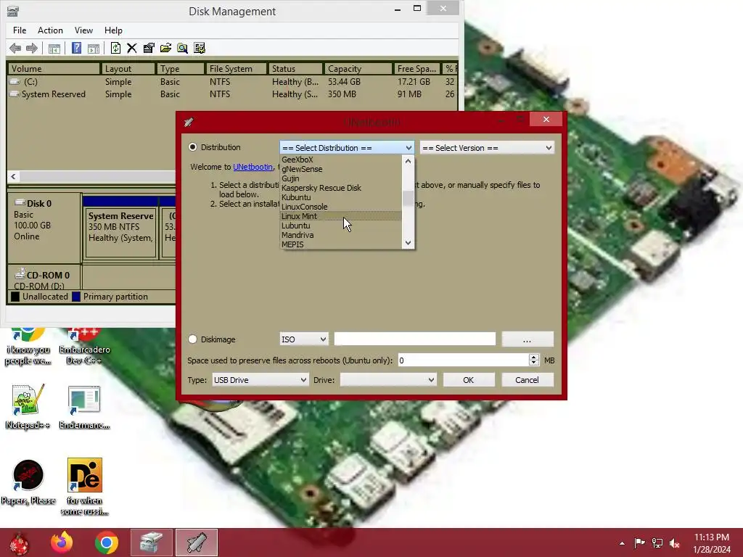Click distribution list scroll-down arrow

coord(408,243)
